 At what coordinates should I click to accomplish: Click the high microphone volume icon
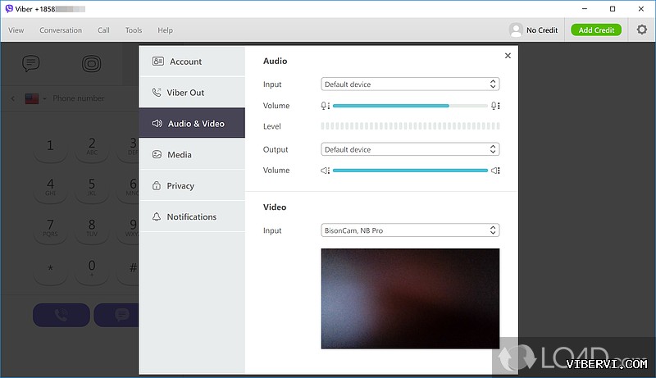495,106
